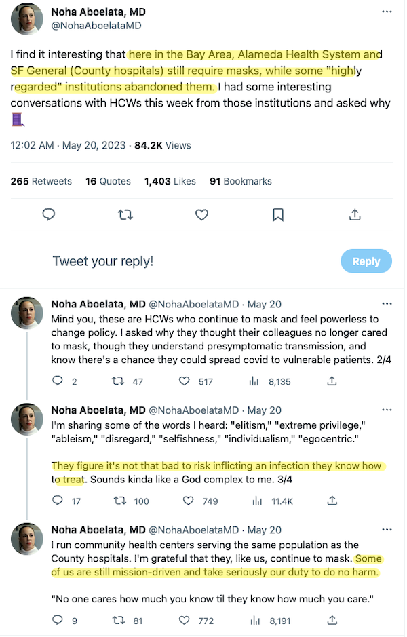Share the last reply with 772 likes
This screenshot has height=637, width=407.
point(332,620)
